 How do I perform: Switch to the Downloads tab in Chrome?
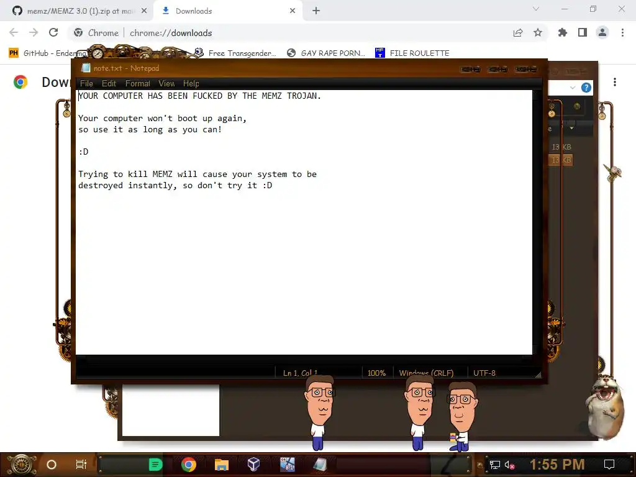227,11
